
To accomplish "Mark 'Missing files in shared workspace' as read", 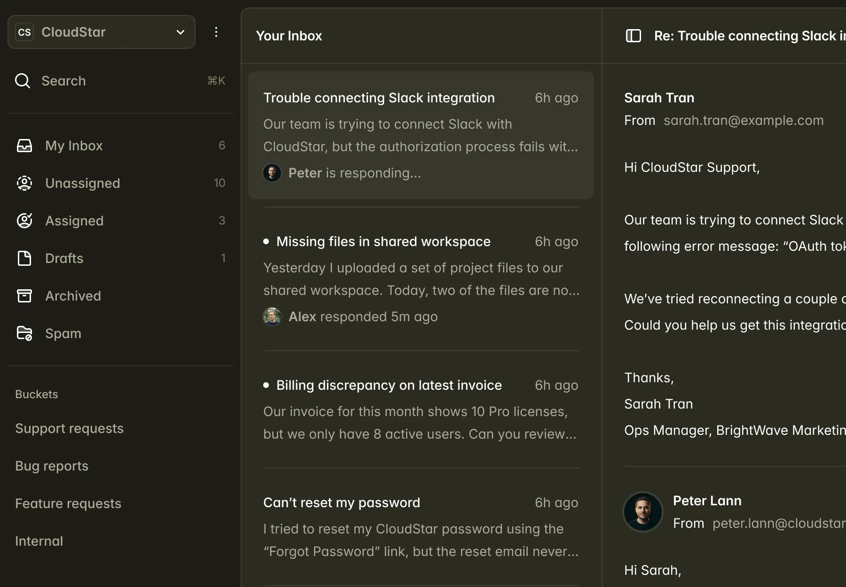I will (x=266, y=241).
